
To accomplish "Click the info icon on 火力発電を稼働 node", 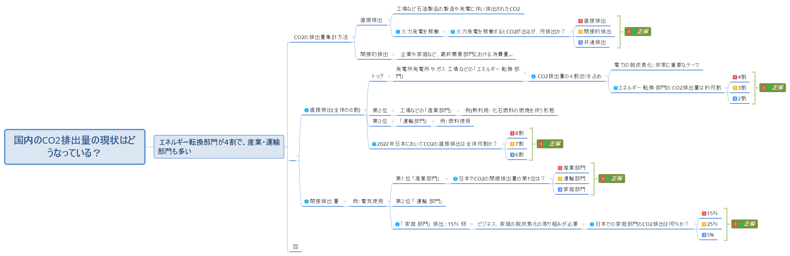I will coord(398,32).
